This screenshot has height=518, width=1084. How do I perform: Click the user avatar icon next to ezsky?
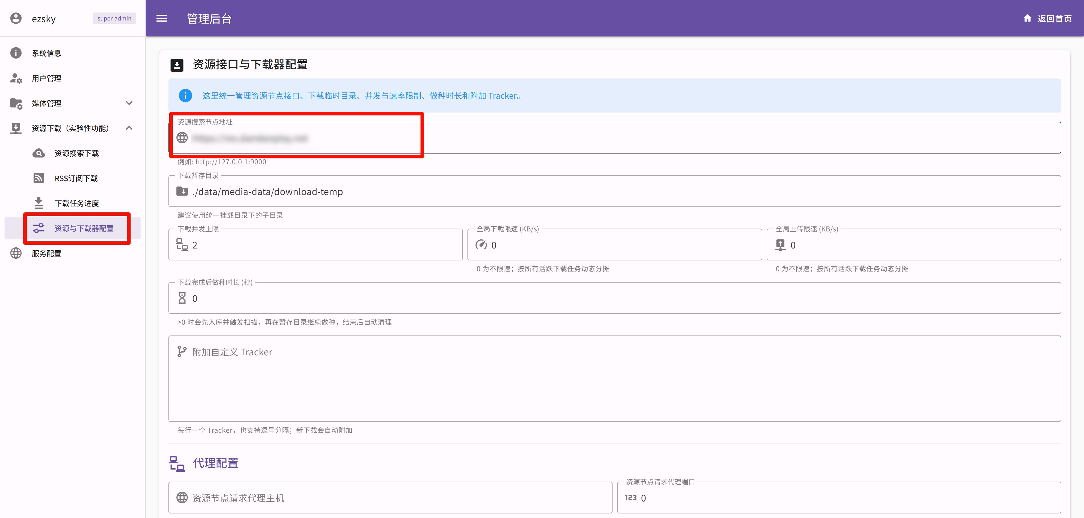point(16,18)
